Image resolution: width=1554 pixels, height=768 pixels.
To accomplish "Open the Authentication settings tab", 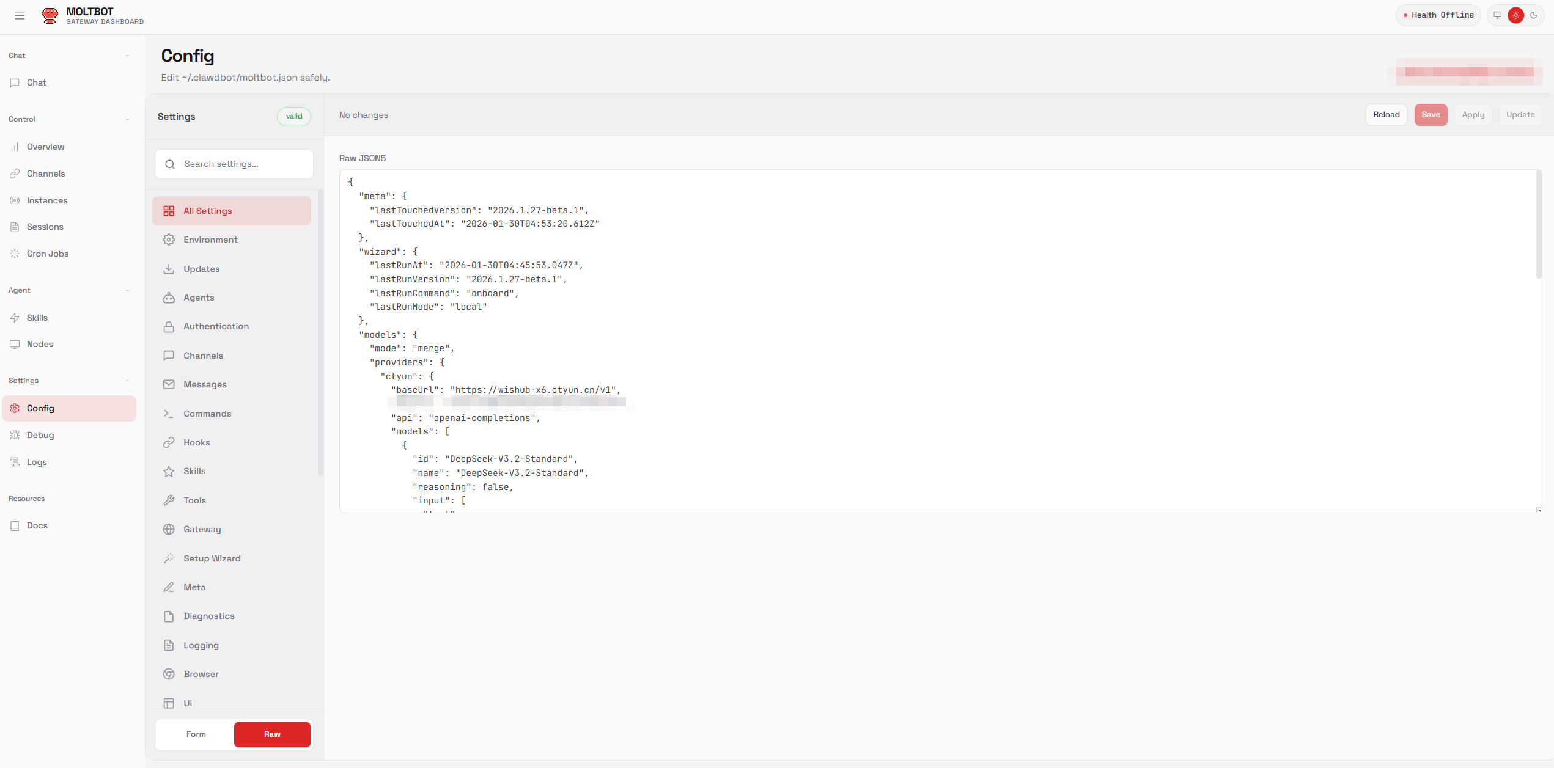I will click(x=216, y=326).
